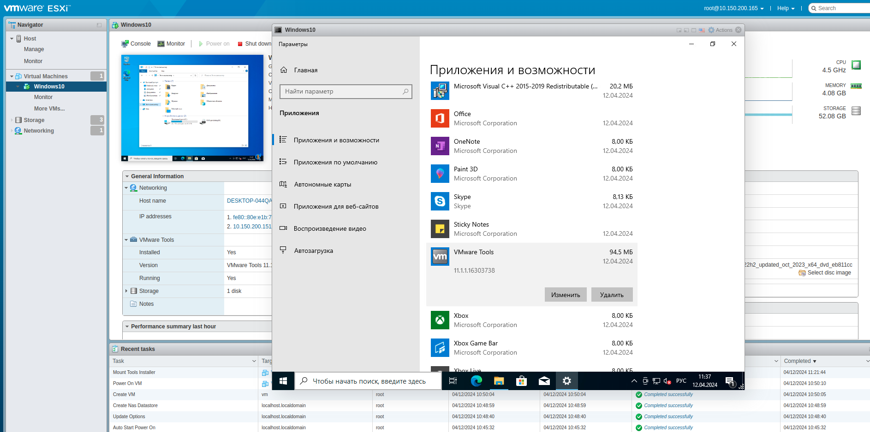Open Mail app from the taskbar
The image size is (870, 432).
click(544, 381)
